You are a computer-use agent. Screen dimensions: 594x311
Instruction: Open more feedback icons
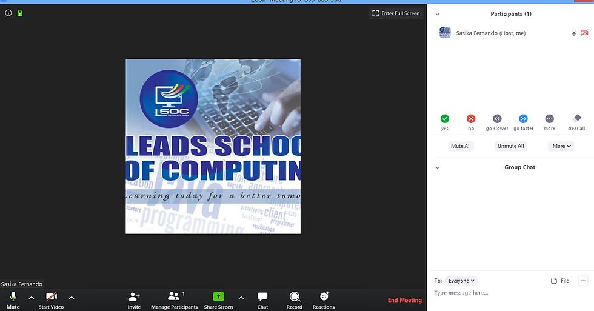[x=549, y=119]
